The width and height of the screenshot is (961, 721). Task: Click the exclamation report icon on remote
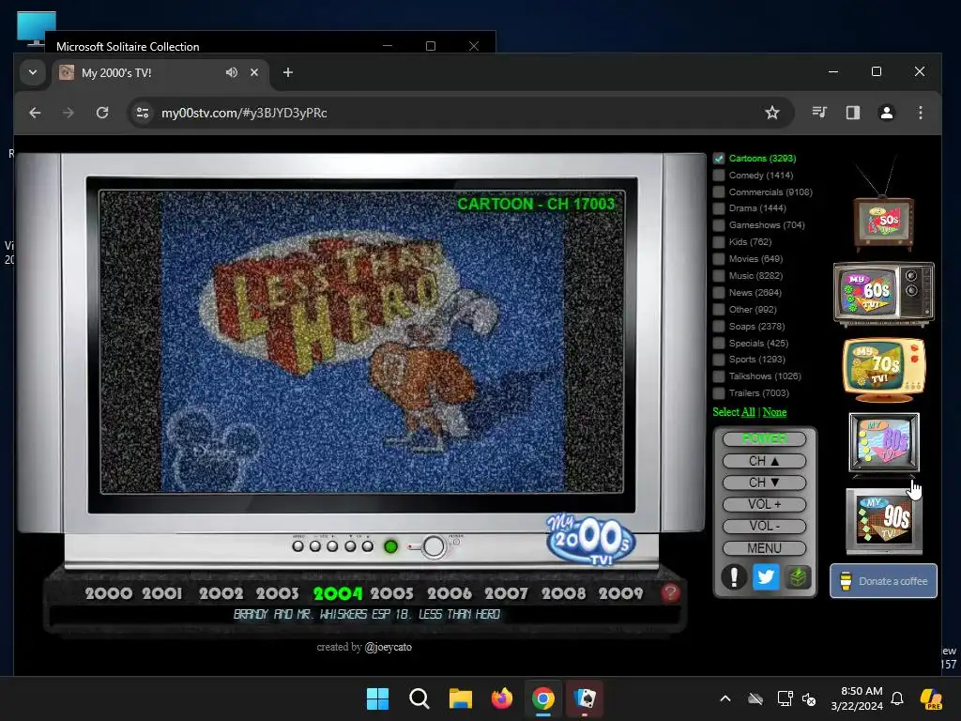click(x=734, y=577)
